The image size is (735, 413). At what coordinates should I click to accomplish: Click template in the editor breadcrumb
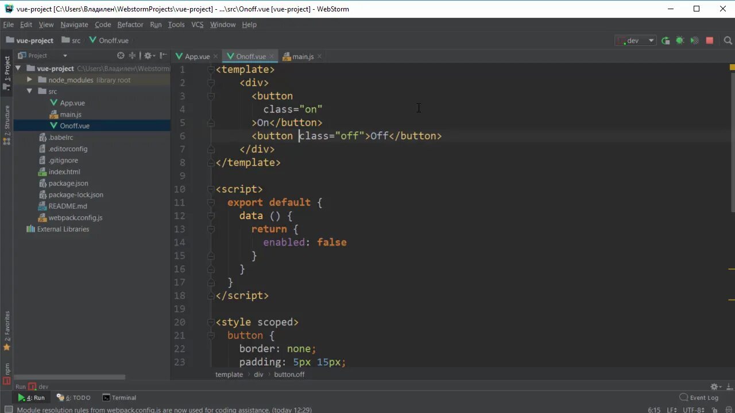coord(229,375)
